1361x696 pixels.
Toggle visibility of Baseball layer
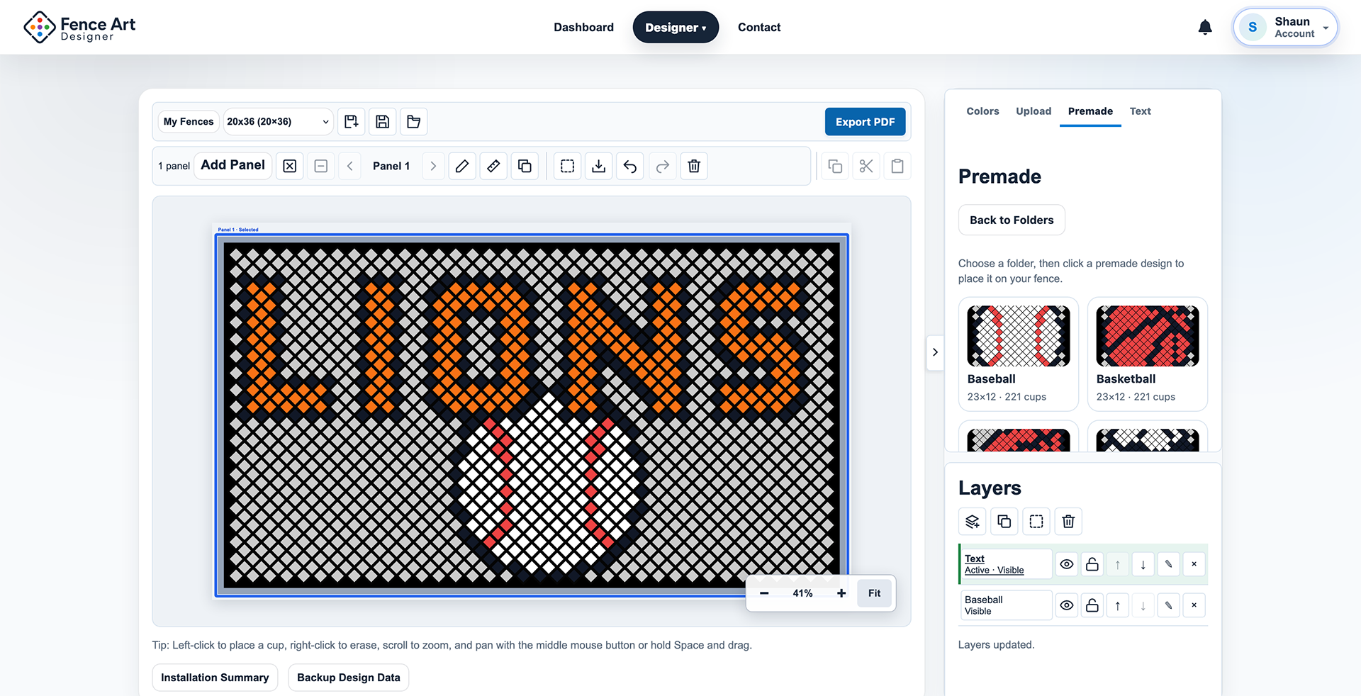[x=1067, y=605]
